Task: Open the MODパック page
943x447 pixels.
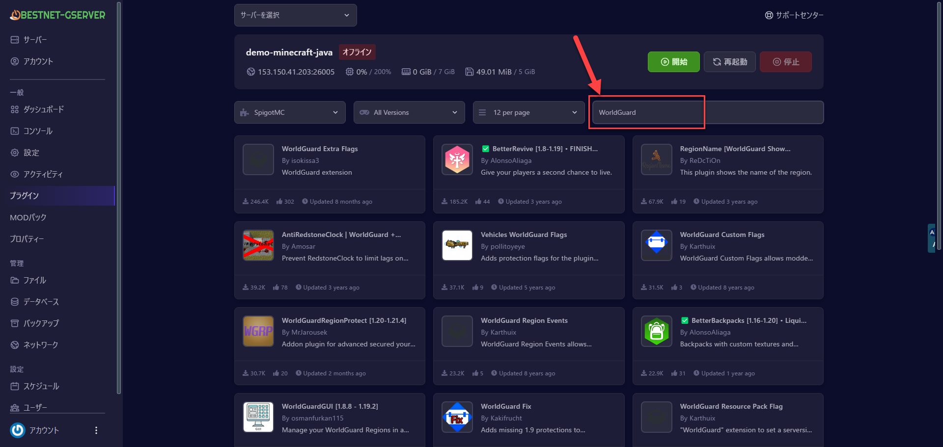Action: [28, 217]
